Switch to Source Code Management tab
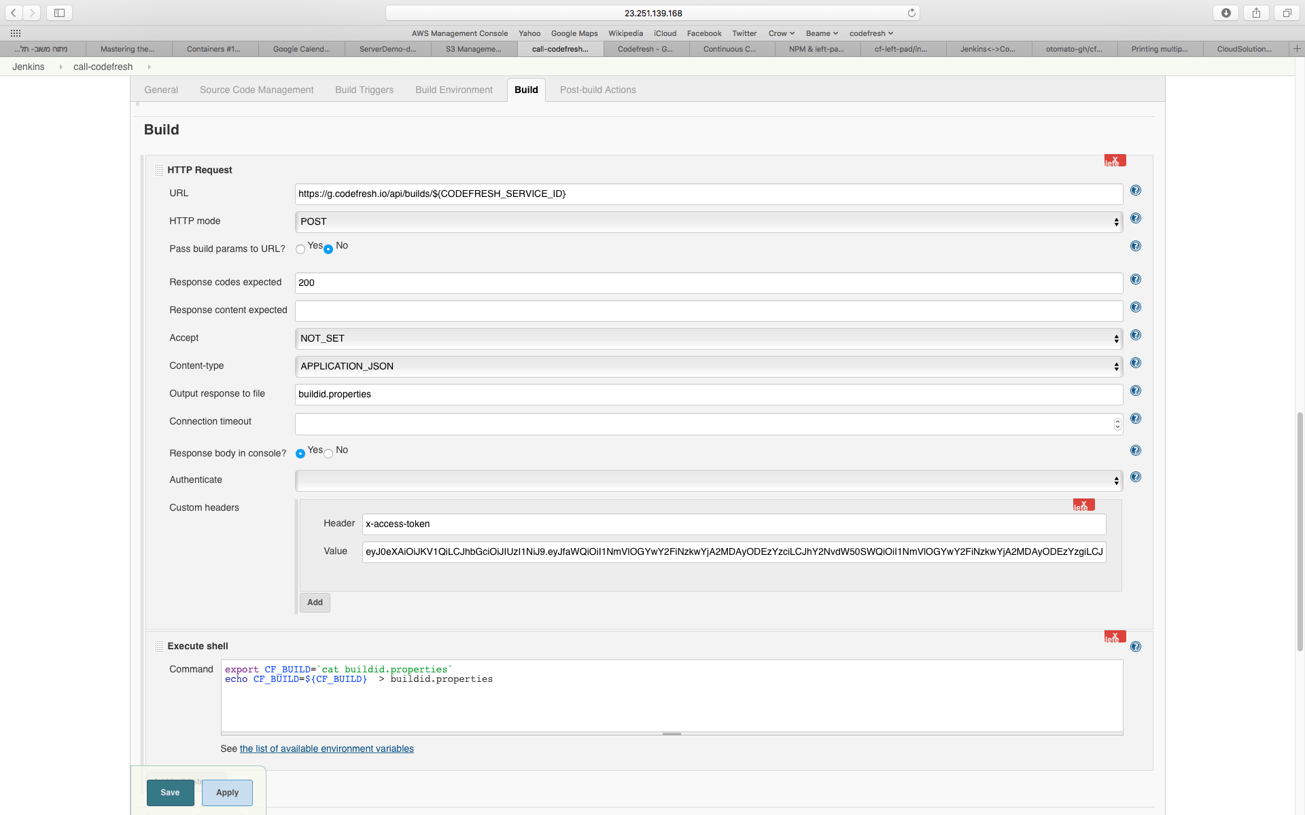 [256, 90]
